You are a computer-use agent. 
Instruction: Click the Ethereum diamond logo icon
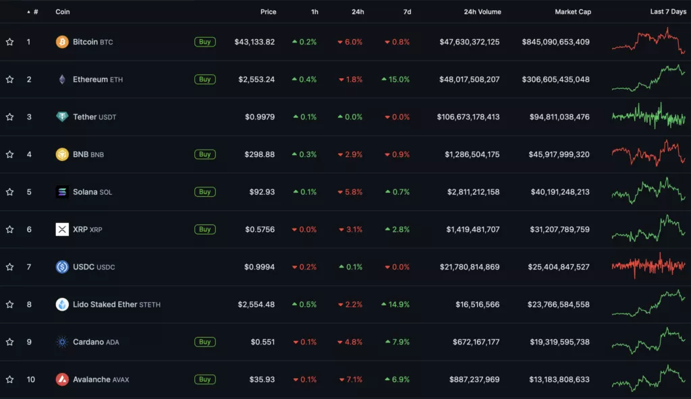click(x=62, y=80)
